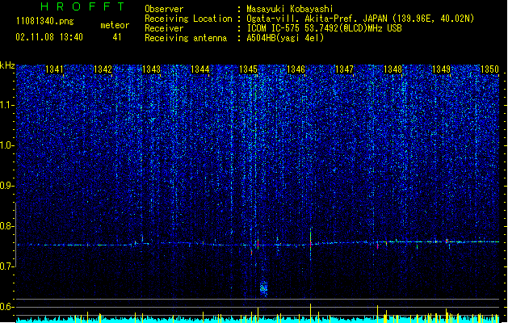
Task: Click the 1.1 kHz axis label
Action: (7, 105)
